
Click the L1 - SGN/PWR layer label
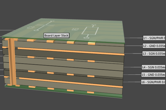(154, 38)
